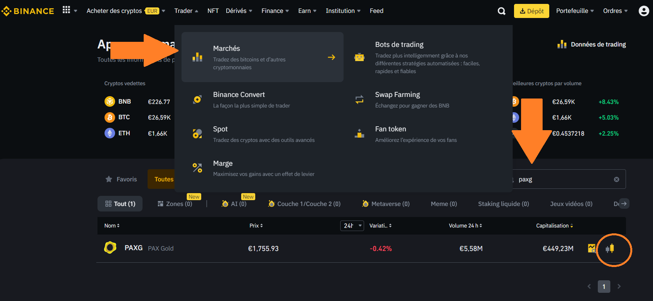Expand Acheter des cryptos dropdown

(126, 11)
